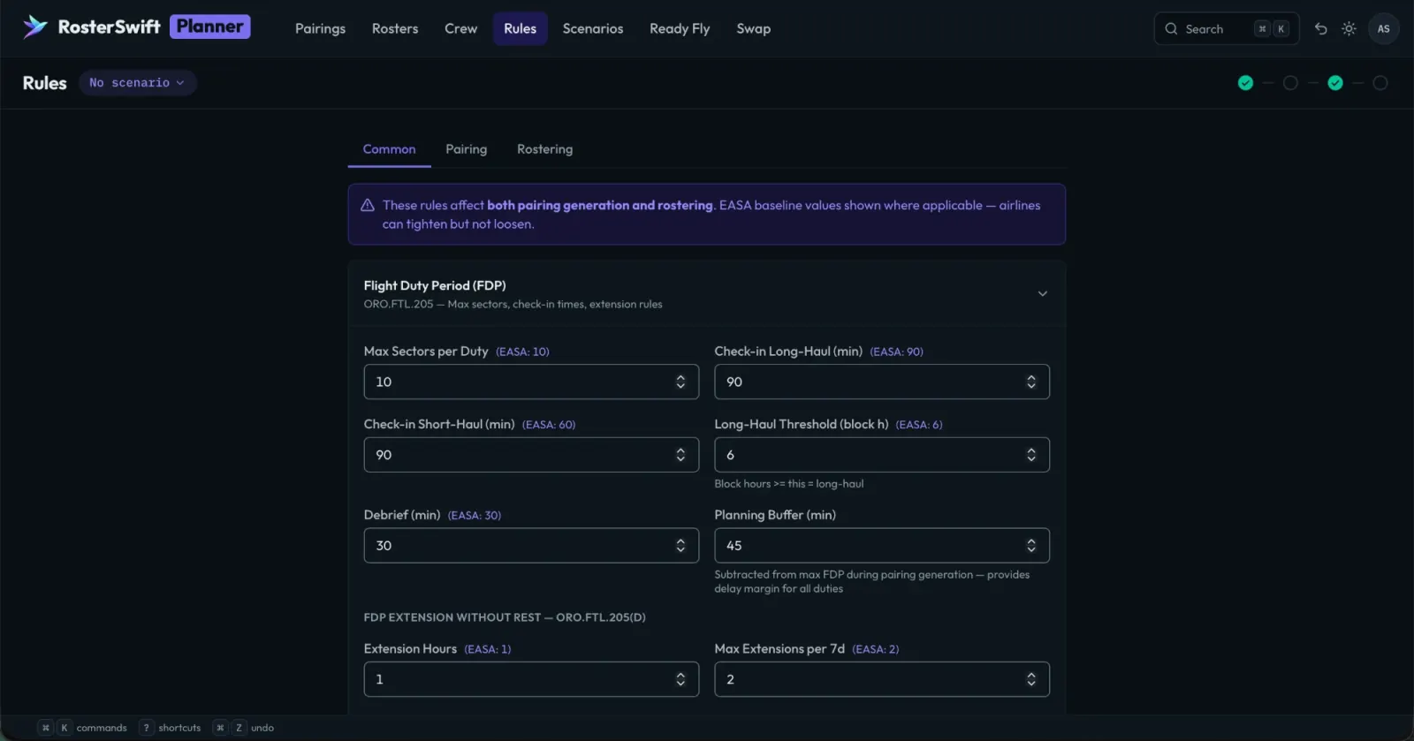Switch to the Rostering rules tab
This screenshot has width=1414, height=741.
click(545, 149)
